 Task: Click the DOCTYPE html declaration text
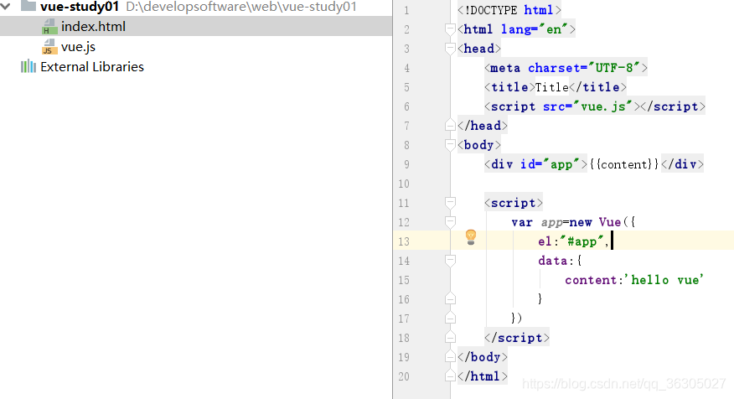pos(509,10)
